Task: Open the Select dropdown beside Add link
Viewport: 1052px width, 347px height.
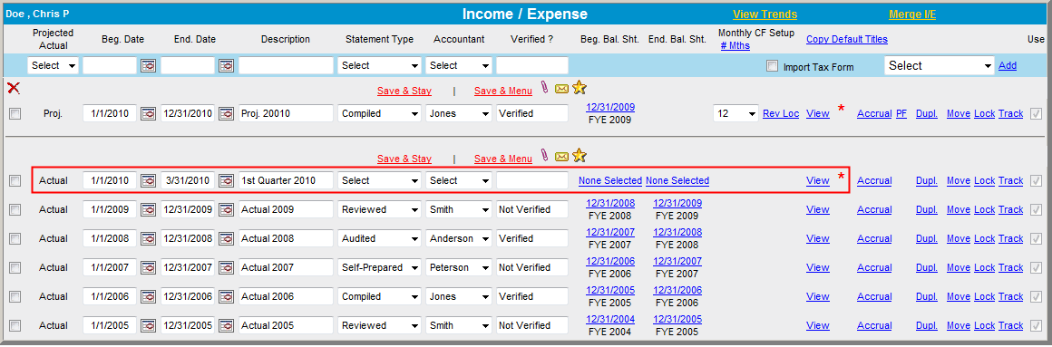Action: [940, 65]
